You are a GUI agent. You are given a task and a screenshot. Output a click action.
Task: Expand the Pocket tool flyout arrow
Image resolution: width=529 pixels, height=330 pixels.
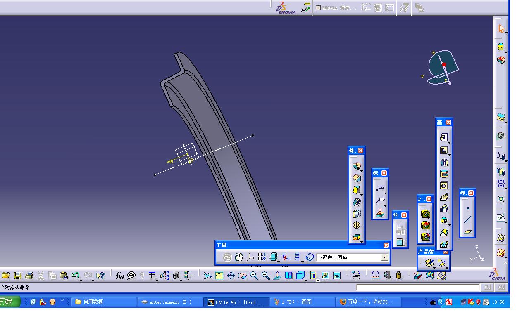449,155
